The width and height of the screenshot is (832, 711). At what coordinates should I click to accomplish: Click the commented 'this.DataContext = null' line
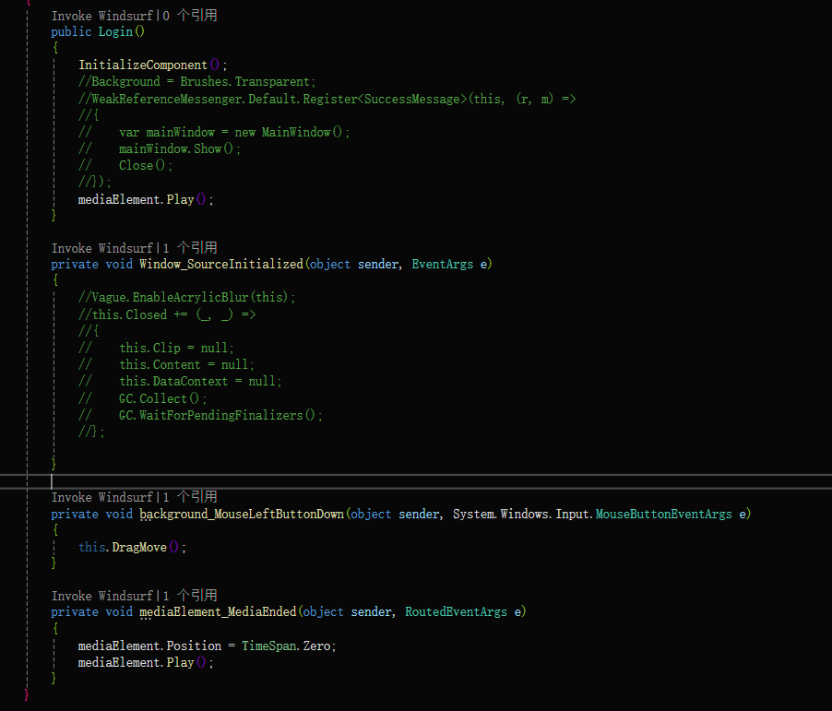[x=181, y=382]
